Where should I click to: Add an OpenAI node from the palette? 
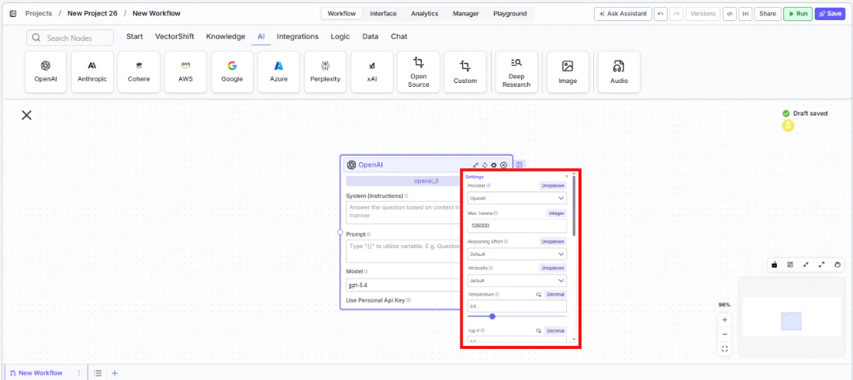pyautogui.click(x=46, y=72)
